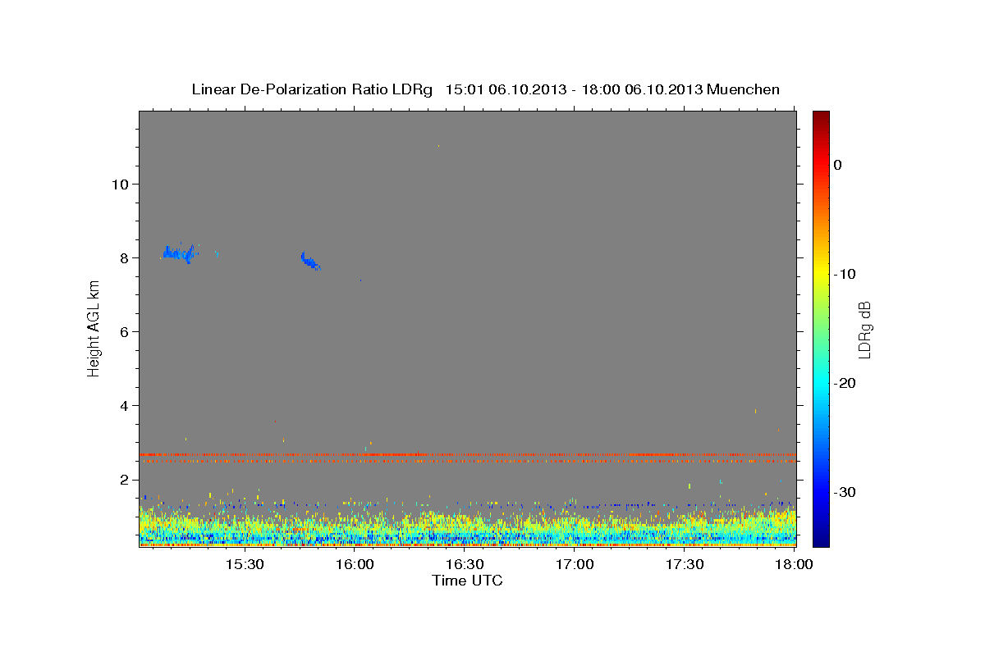Image resolution: width=985 pixels, height=656 pixels.
Task: Click the 'Height AGL km' axis label
Action: pyautogui.click(x=94, y=328)
